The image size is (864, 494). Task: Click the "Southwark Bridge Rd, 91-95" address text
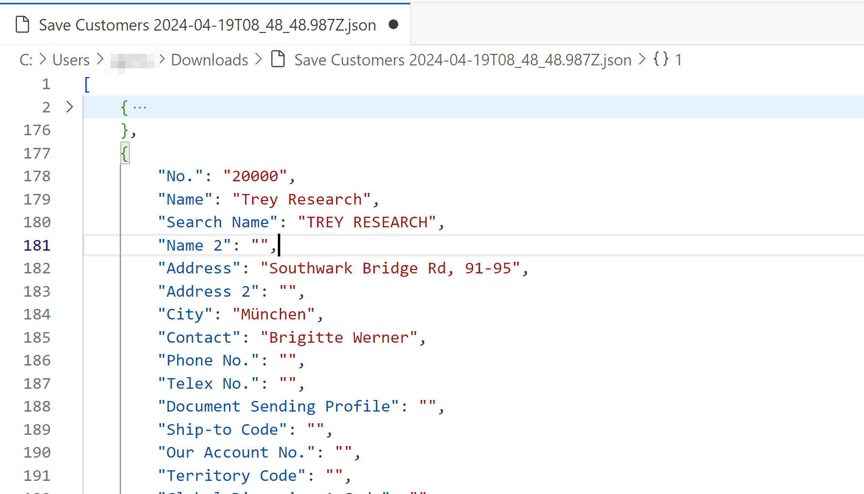tap(390, 268)
